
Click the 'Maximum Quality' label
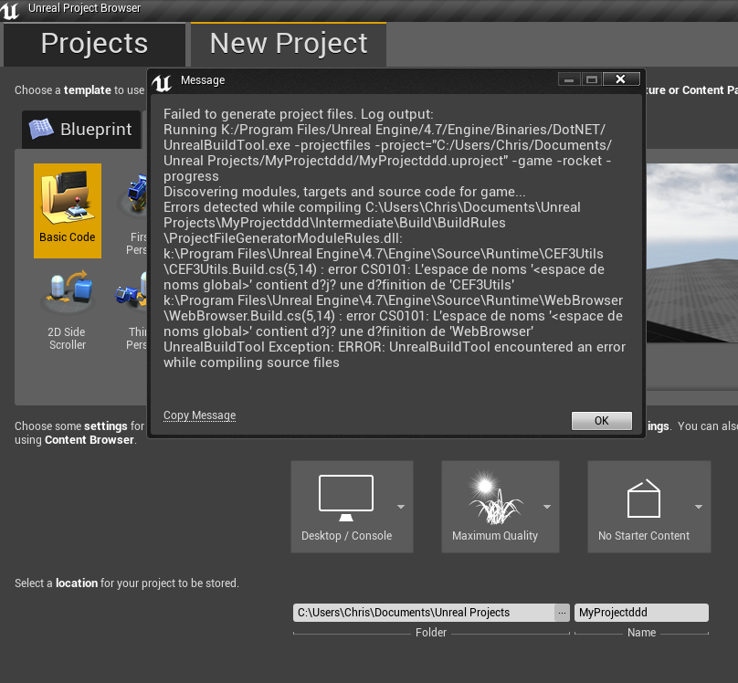495,536
